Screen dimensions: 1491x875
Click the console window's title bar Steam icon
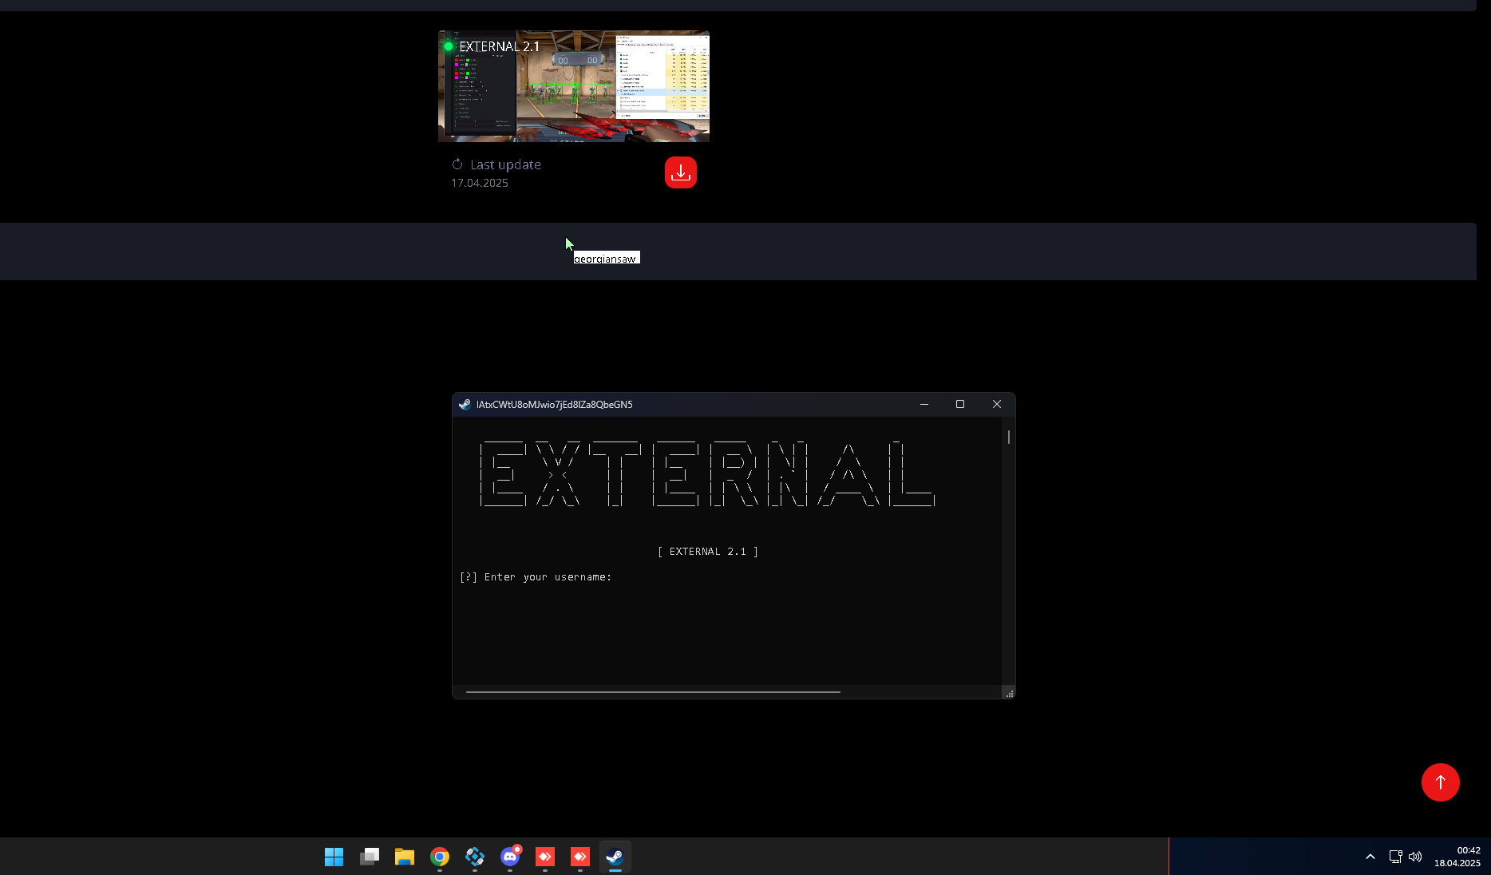click(465, 405)
